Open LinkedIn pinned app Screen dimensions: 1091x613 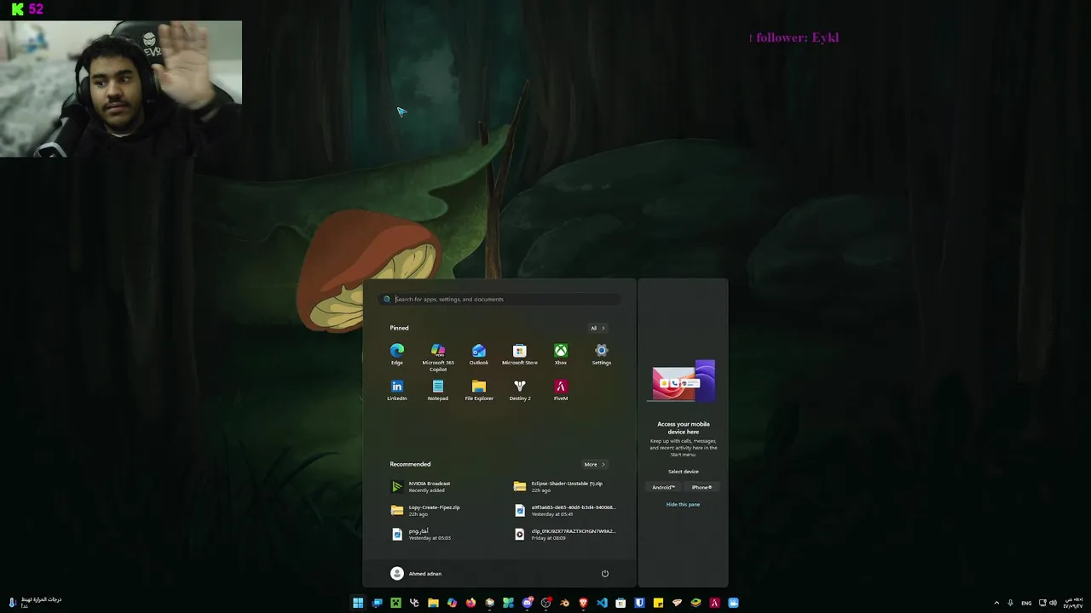(x=397, y=390)
